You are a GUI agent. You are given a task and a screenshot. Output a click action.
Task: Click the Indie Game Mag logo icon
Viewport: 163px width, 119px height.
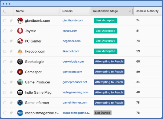[x=20, y=92]
